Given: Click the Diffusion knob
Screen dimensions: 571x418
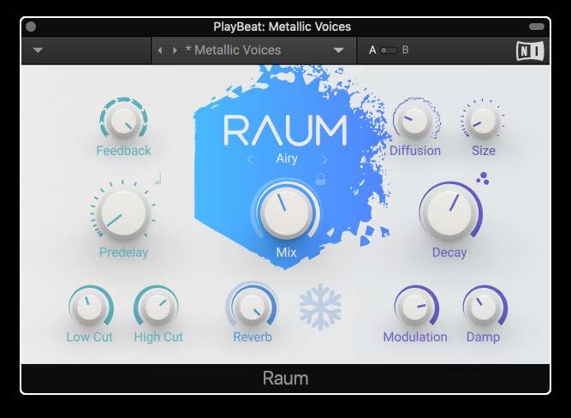Looking at the screenshot, I should click(x=414, y=122).
